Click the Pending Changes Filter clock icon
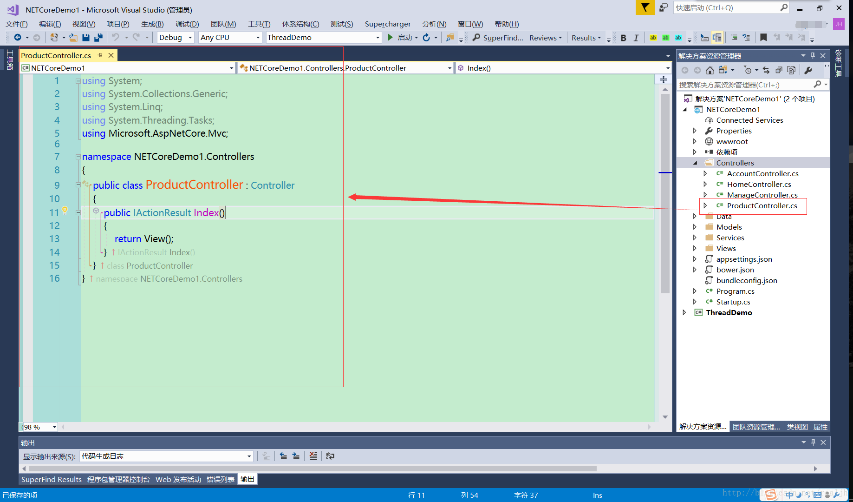The width and height of the screenshot is (853, 502). (747, 70)
